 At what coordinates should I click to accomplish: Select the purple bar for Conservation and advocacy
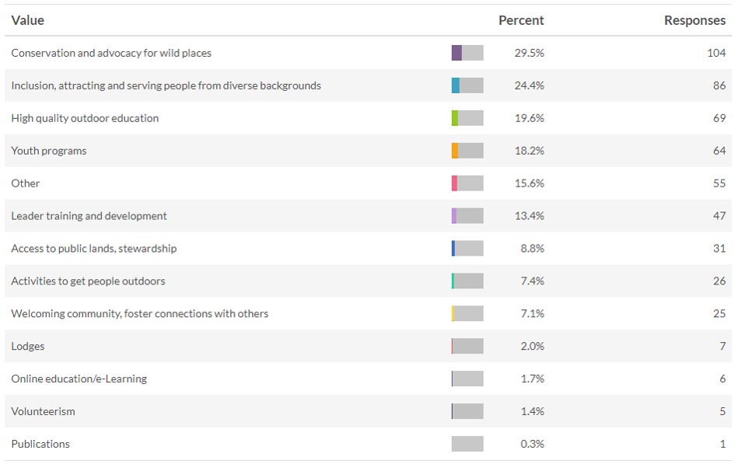point(456,53)
